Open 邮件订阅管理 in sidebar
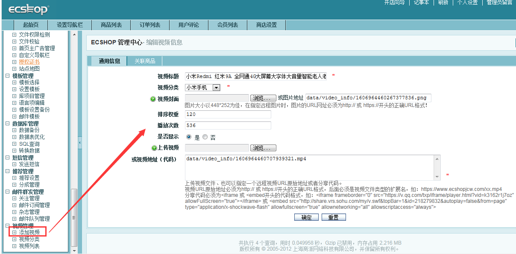Viewport: 516px width, 254px height. (x=35, y=205)
